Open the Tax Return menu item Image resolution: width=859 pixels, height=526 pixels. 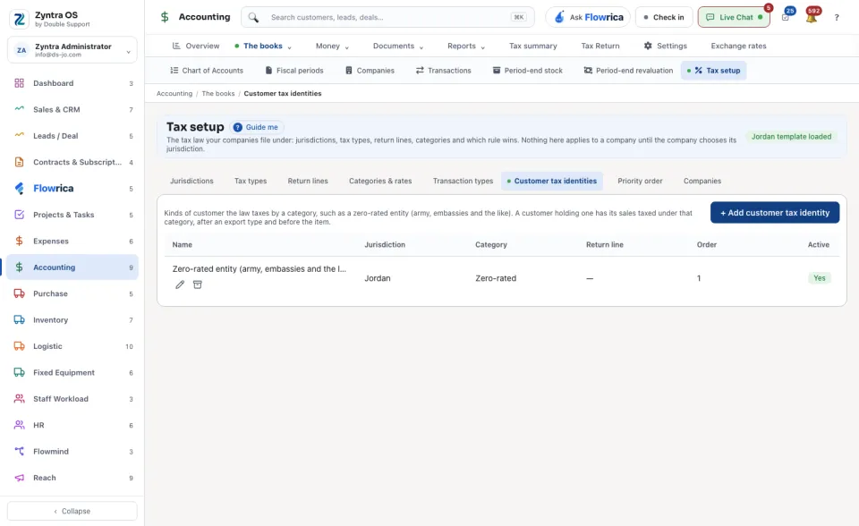coord(600,46)
